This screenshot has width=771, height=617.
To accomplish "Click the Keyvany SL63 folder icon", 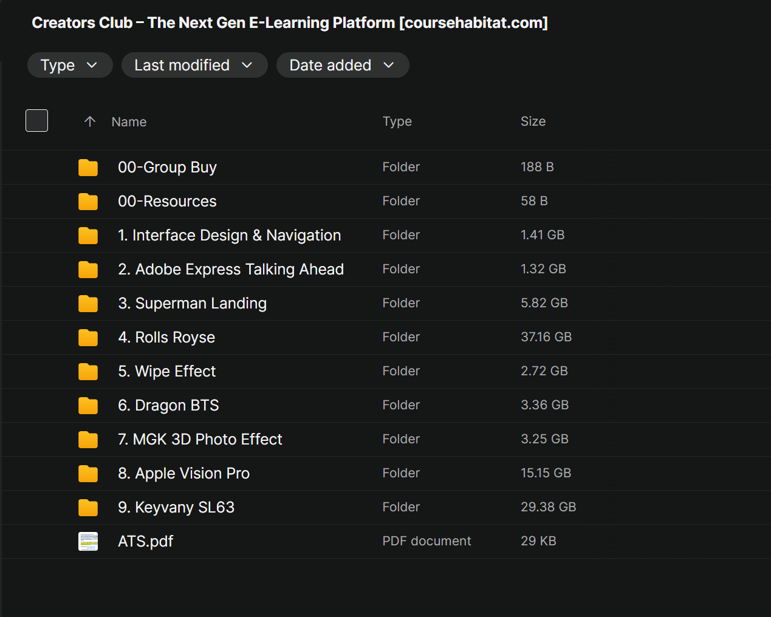I will (88, 508).
